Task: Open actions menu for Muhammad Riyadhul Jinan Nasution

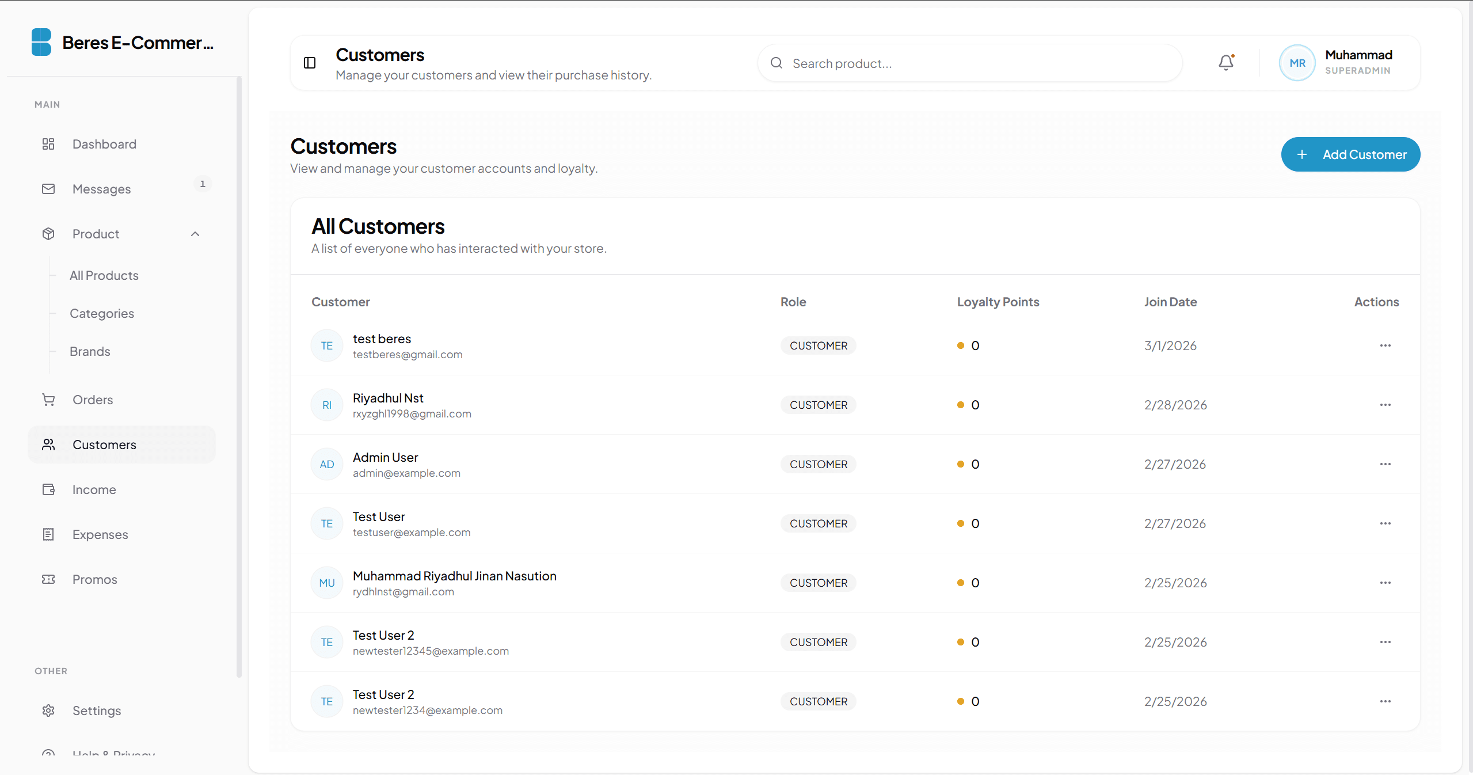Action: coord(1386,583)
